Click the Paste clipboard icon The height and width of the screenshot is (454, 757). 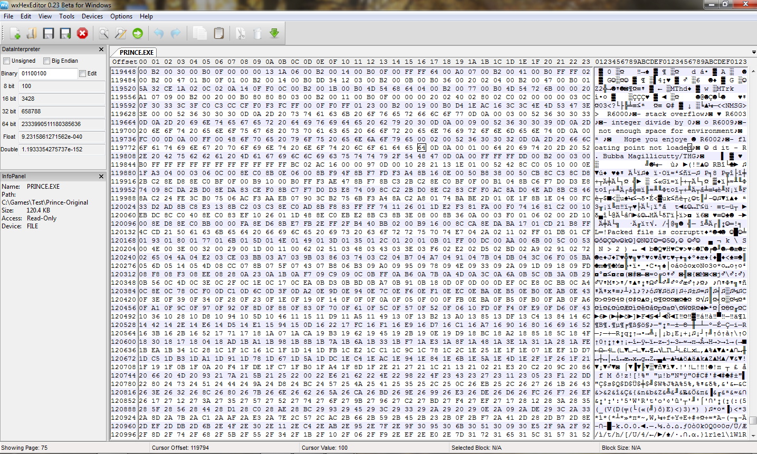tap(219, 34)
